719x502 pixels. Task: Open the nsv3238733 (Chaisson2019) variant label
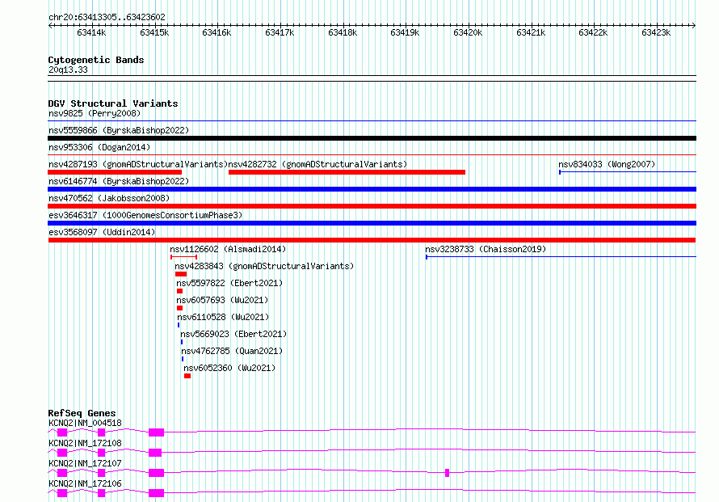[486, 250]
